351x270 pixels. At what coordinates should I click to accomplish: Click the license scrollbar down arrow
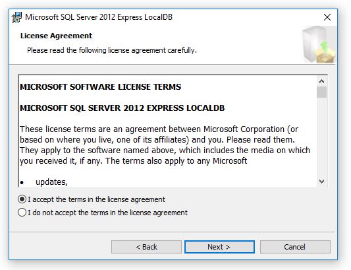[321, 181]
